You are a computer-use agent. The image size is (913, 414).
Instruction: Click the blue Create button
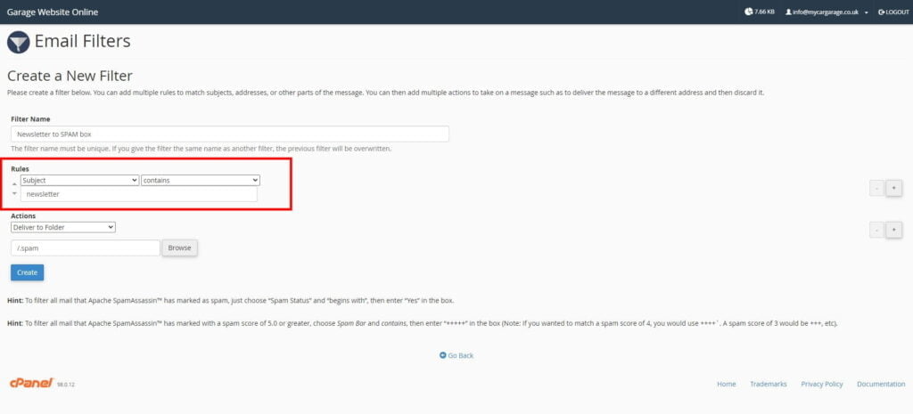[27, 272]
